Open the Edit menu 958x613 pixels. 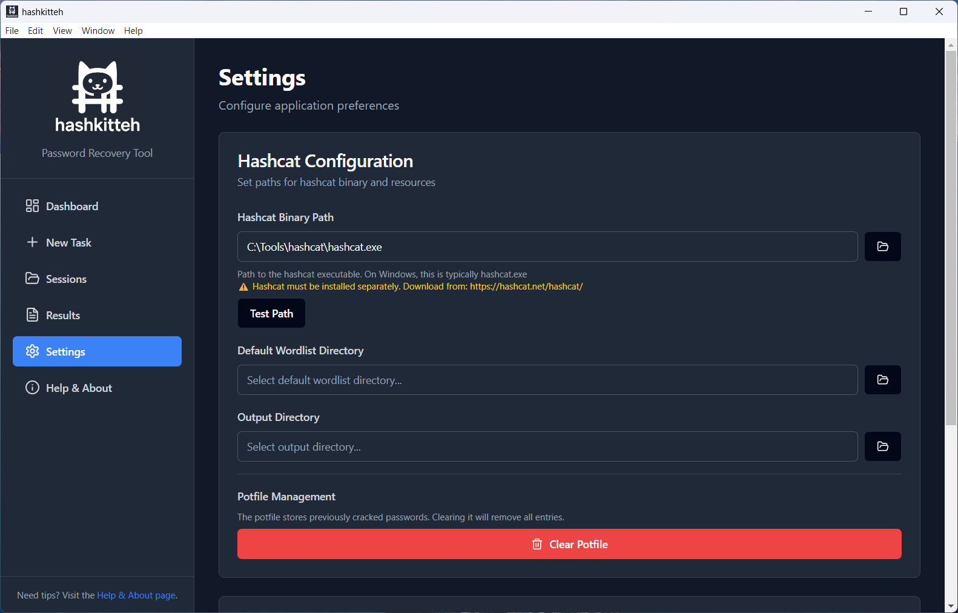36,31
